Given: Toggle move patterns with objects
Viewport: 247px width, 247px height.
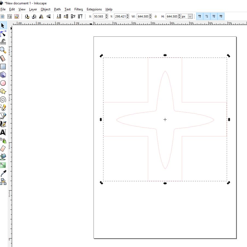Looking at the screenshot, I should (x=221, y=16).
